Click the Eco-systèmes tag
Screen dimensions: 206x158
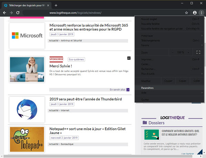76,59
